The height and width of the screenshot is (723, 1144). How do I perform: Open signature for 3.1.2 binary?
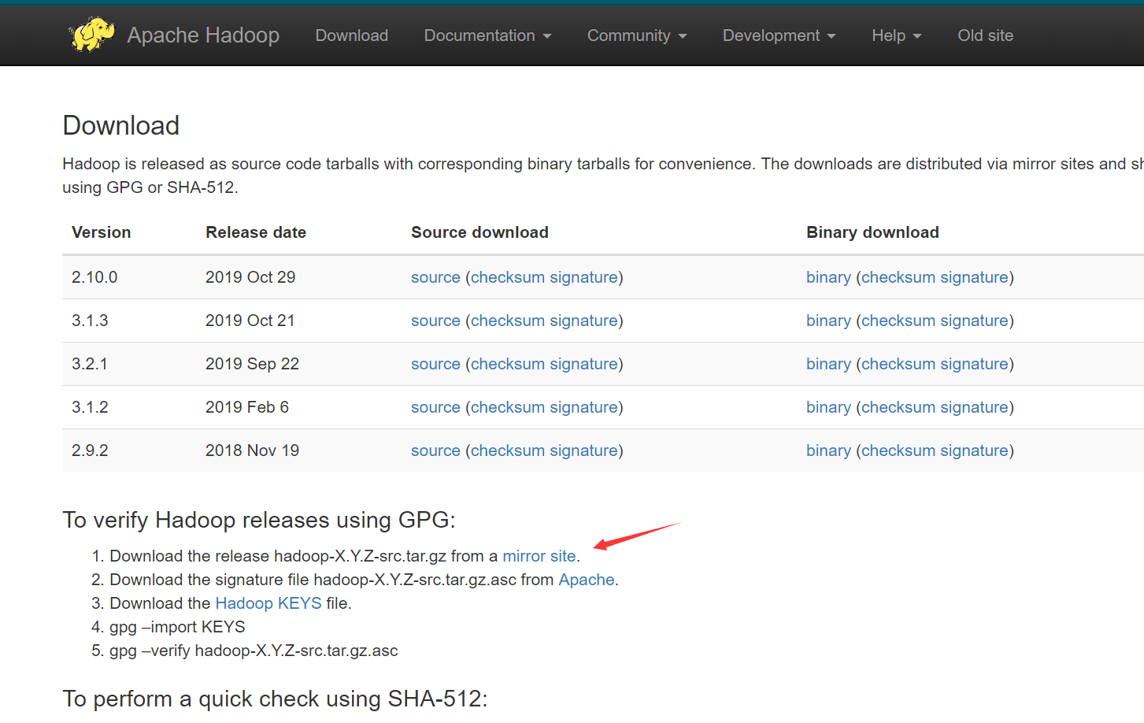[x=974, y=407]
